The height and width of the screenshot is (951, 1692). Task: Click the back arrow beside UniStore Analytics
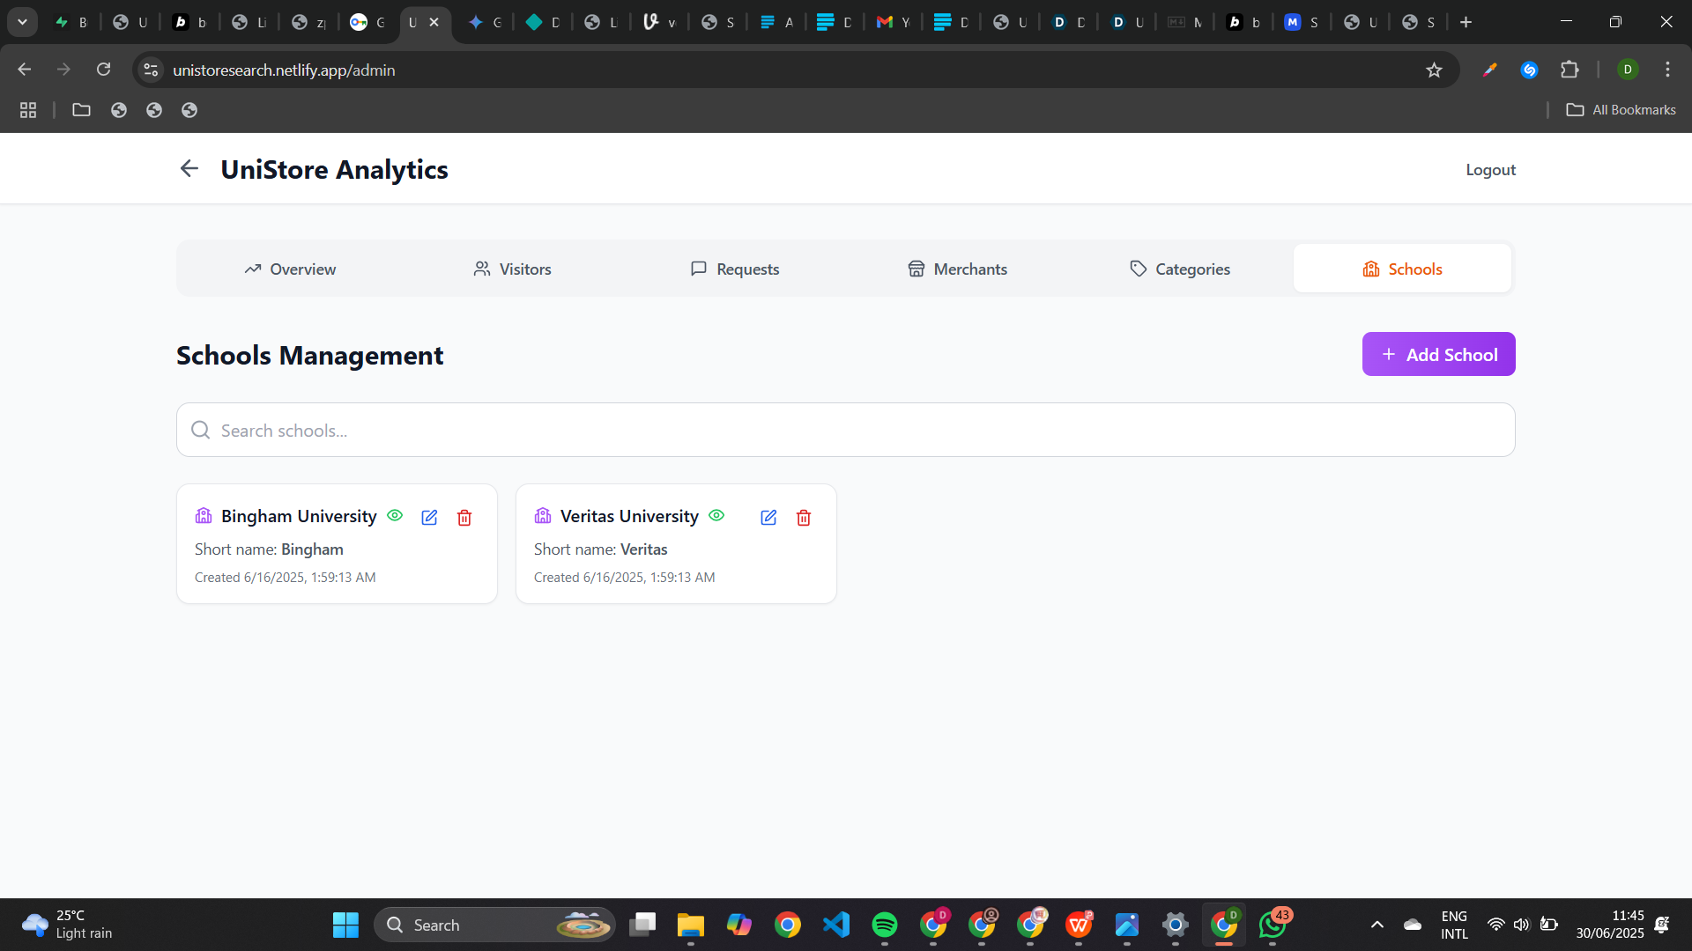(189, 169)
